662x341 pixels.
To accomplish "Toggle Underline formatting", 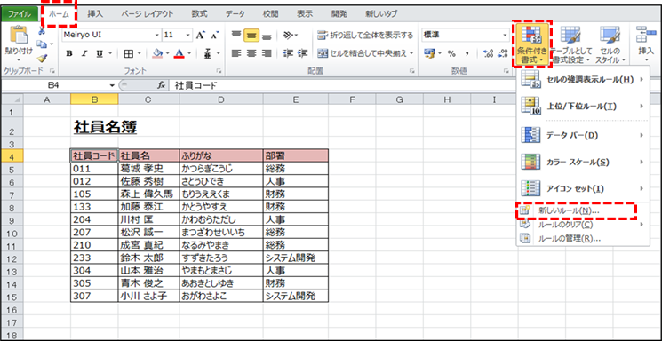I will pyautogui.click(x=100, y=53).
